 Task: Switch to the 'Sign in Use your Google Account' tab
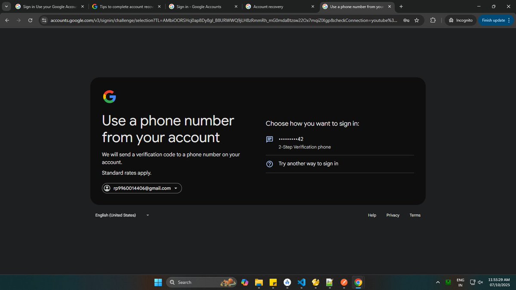49,6
